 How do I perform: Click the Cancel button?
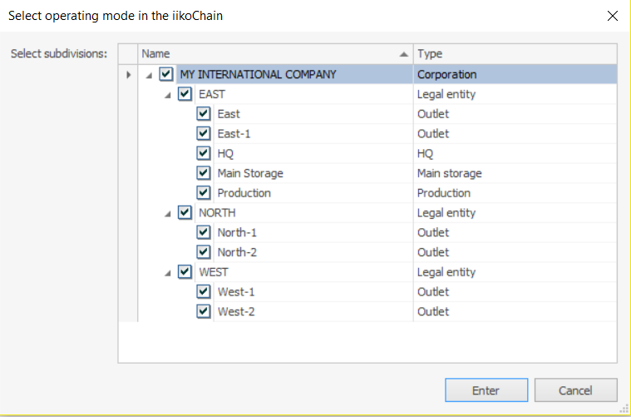[x=575, y=390]
